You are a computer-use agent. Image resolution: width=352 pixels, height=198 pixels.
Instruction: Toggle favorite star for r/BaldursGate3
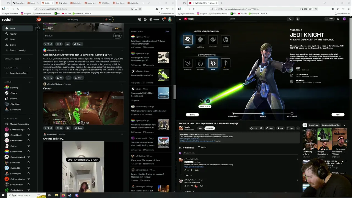tap(29, 185)
